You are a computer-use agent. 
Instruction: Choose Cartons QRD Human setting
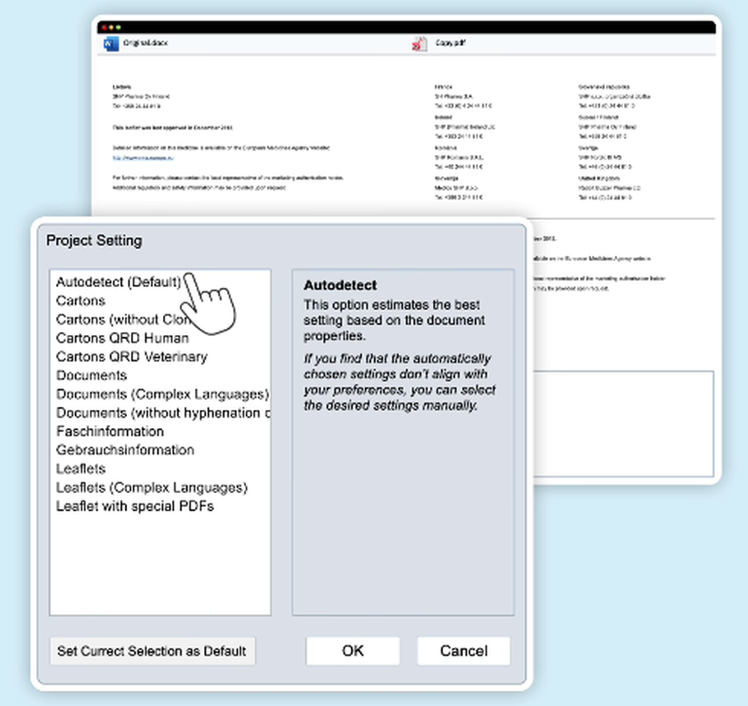click(x=122, y=338)
